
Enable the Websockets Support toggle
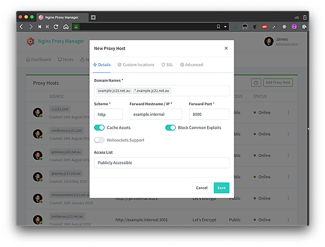tap(99, 140)
